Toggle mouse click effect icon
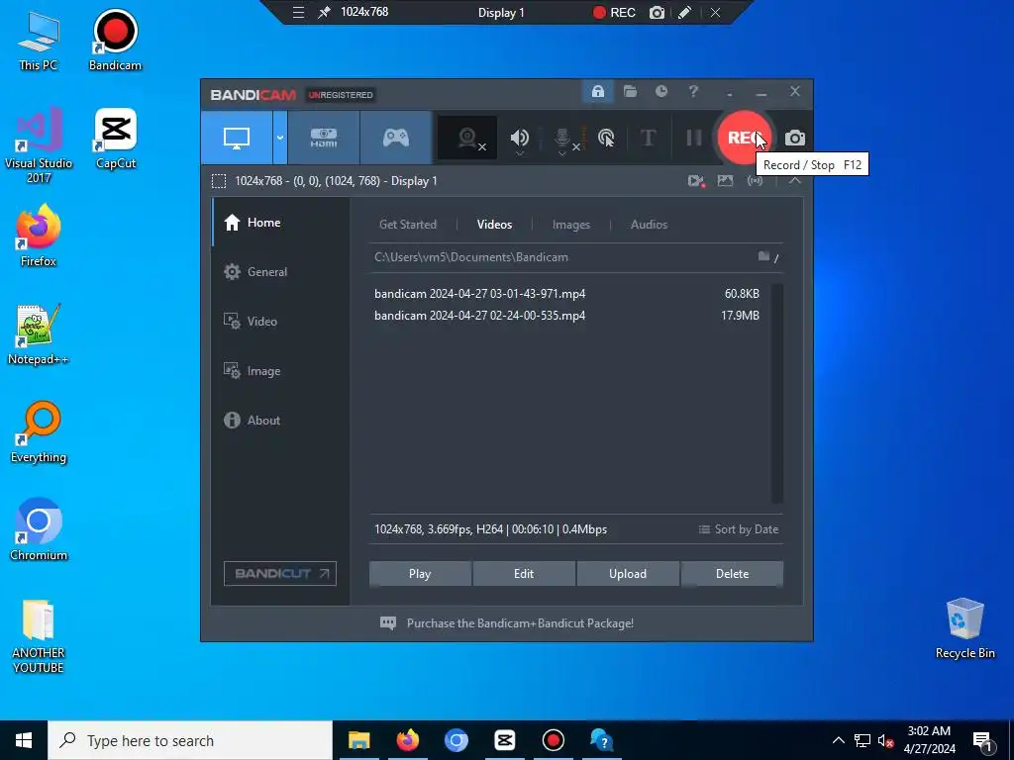The width and height of the screenshot is (1014, 760). pos(606,138)
